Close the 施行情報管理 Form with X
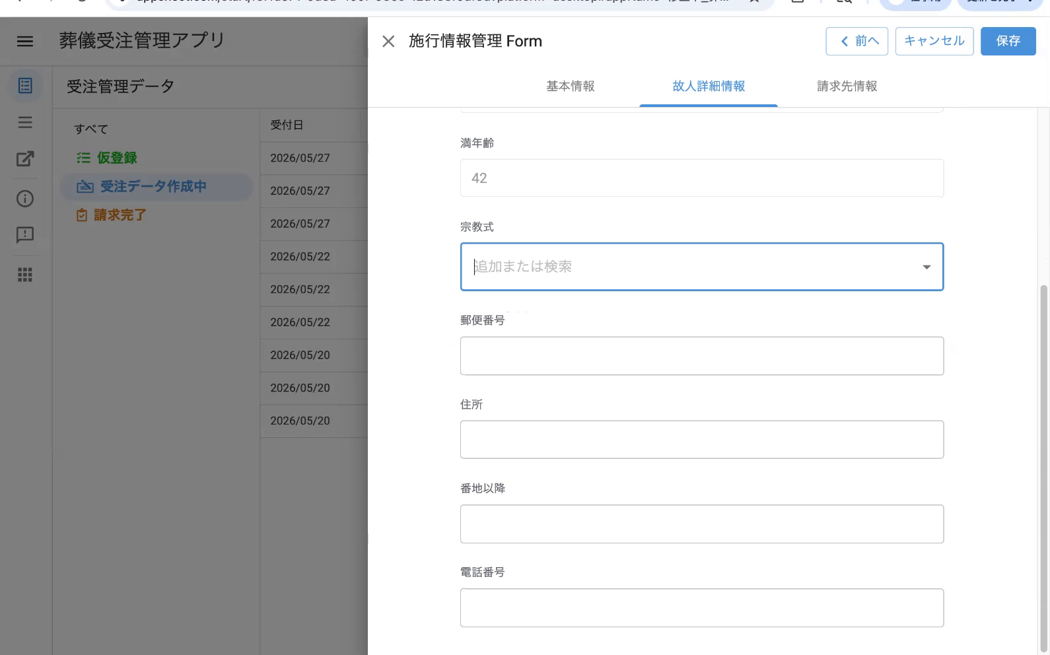 pyautogui.click(x=388, y=42)
